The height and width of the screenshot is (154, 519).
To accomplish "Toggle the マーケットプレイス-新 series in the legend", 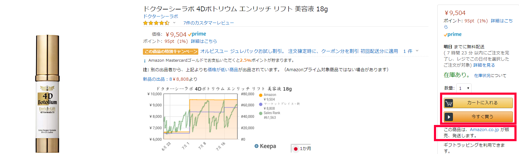I will [x=261, y=104].
